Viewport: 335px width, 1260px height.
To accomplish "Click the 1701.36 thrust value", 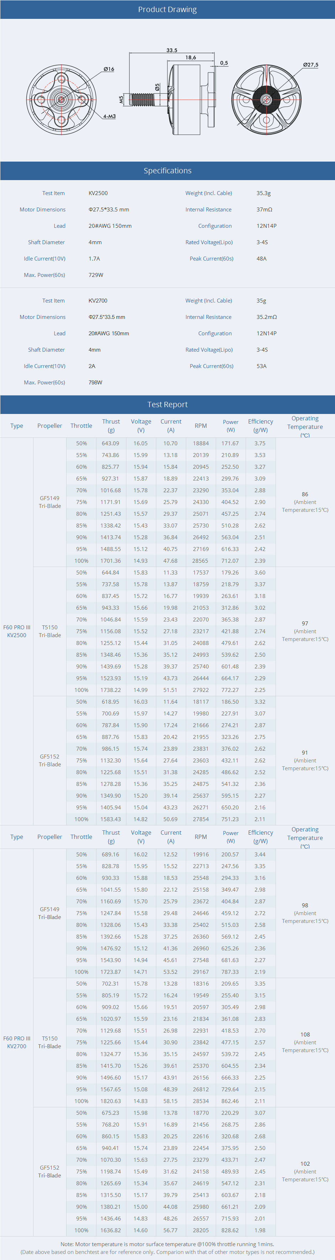I will (110, 561).
